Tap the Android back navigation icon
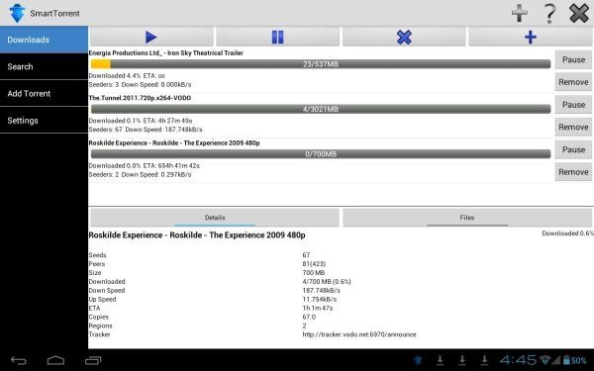594x371 pixels. point(18,360)
